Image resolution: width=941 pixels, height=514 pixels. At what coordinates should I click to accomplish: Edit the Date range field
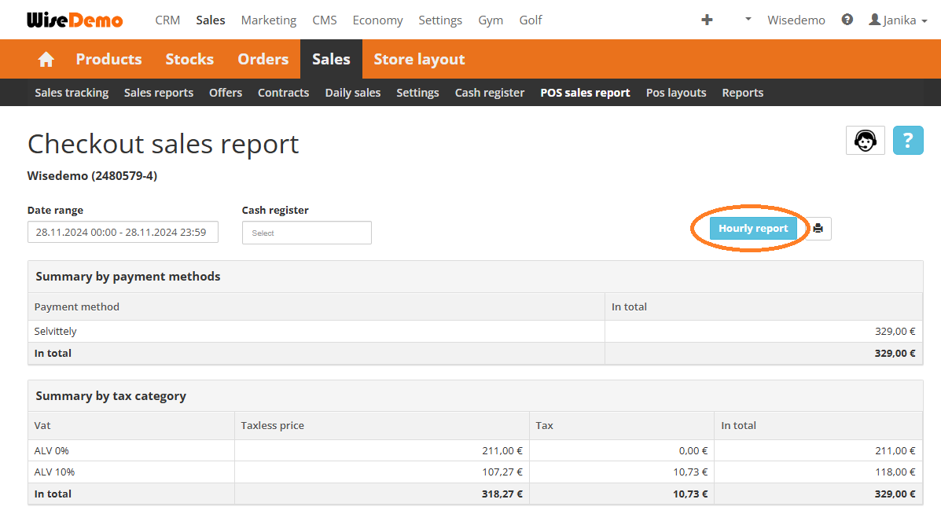pyautogui.click(x=123, y=232)
